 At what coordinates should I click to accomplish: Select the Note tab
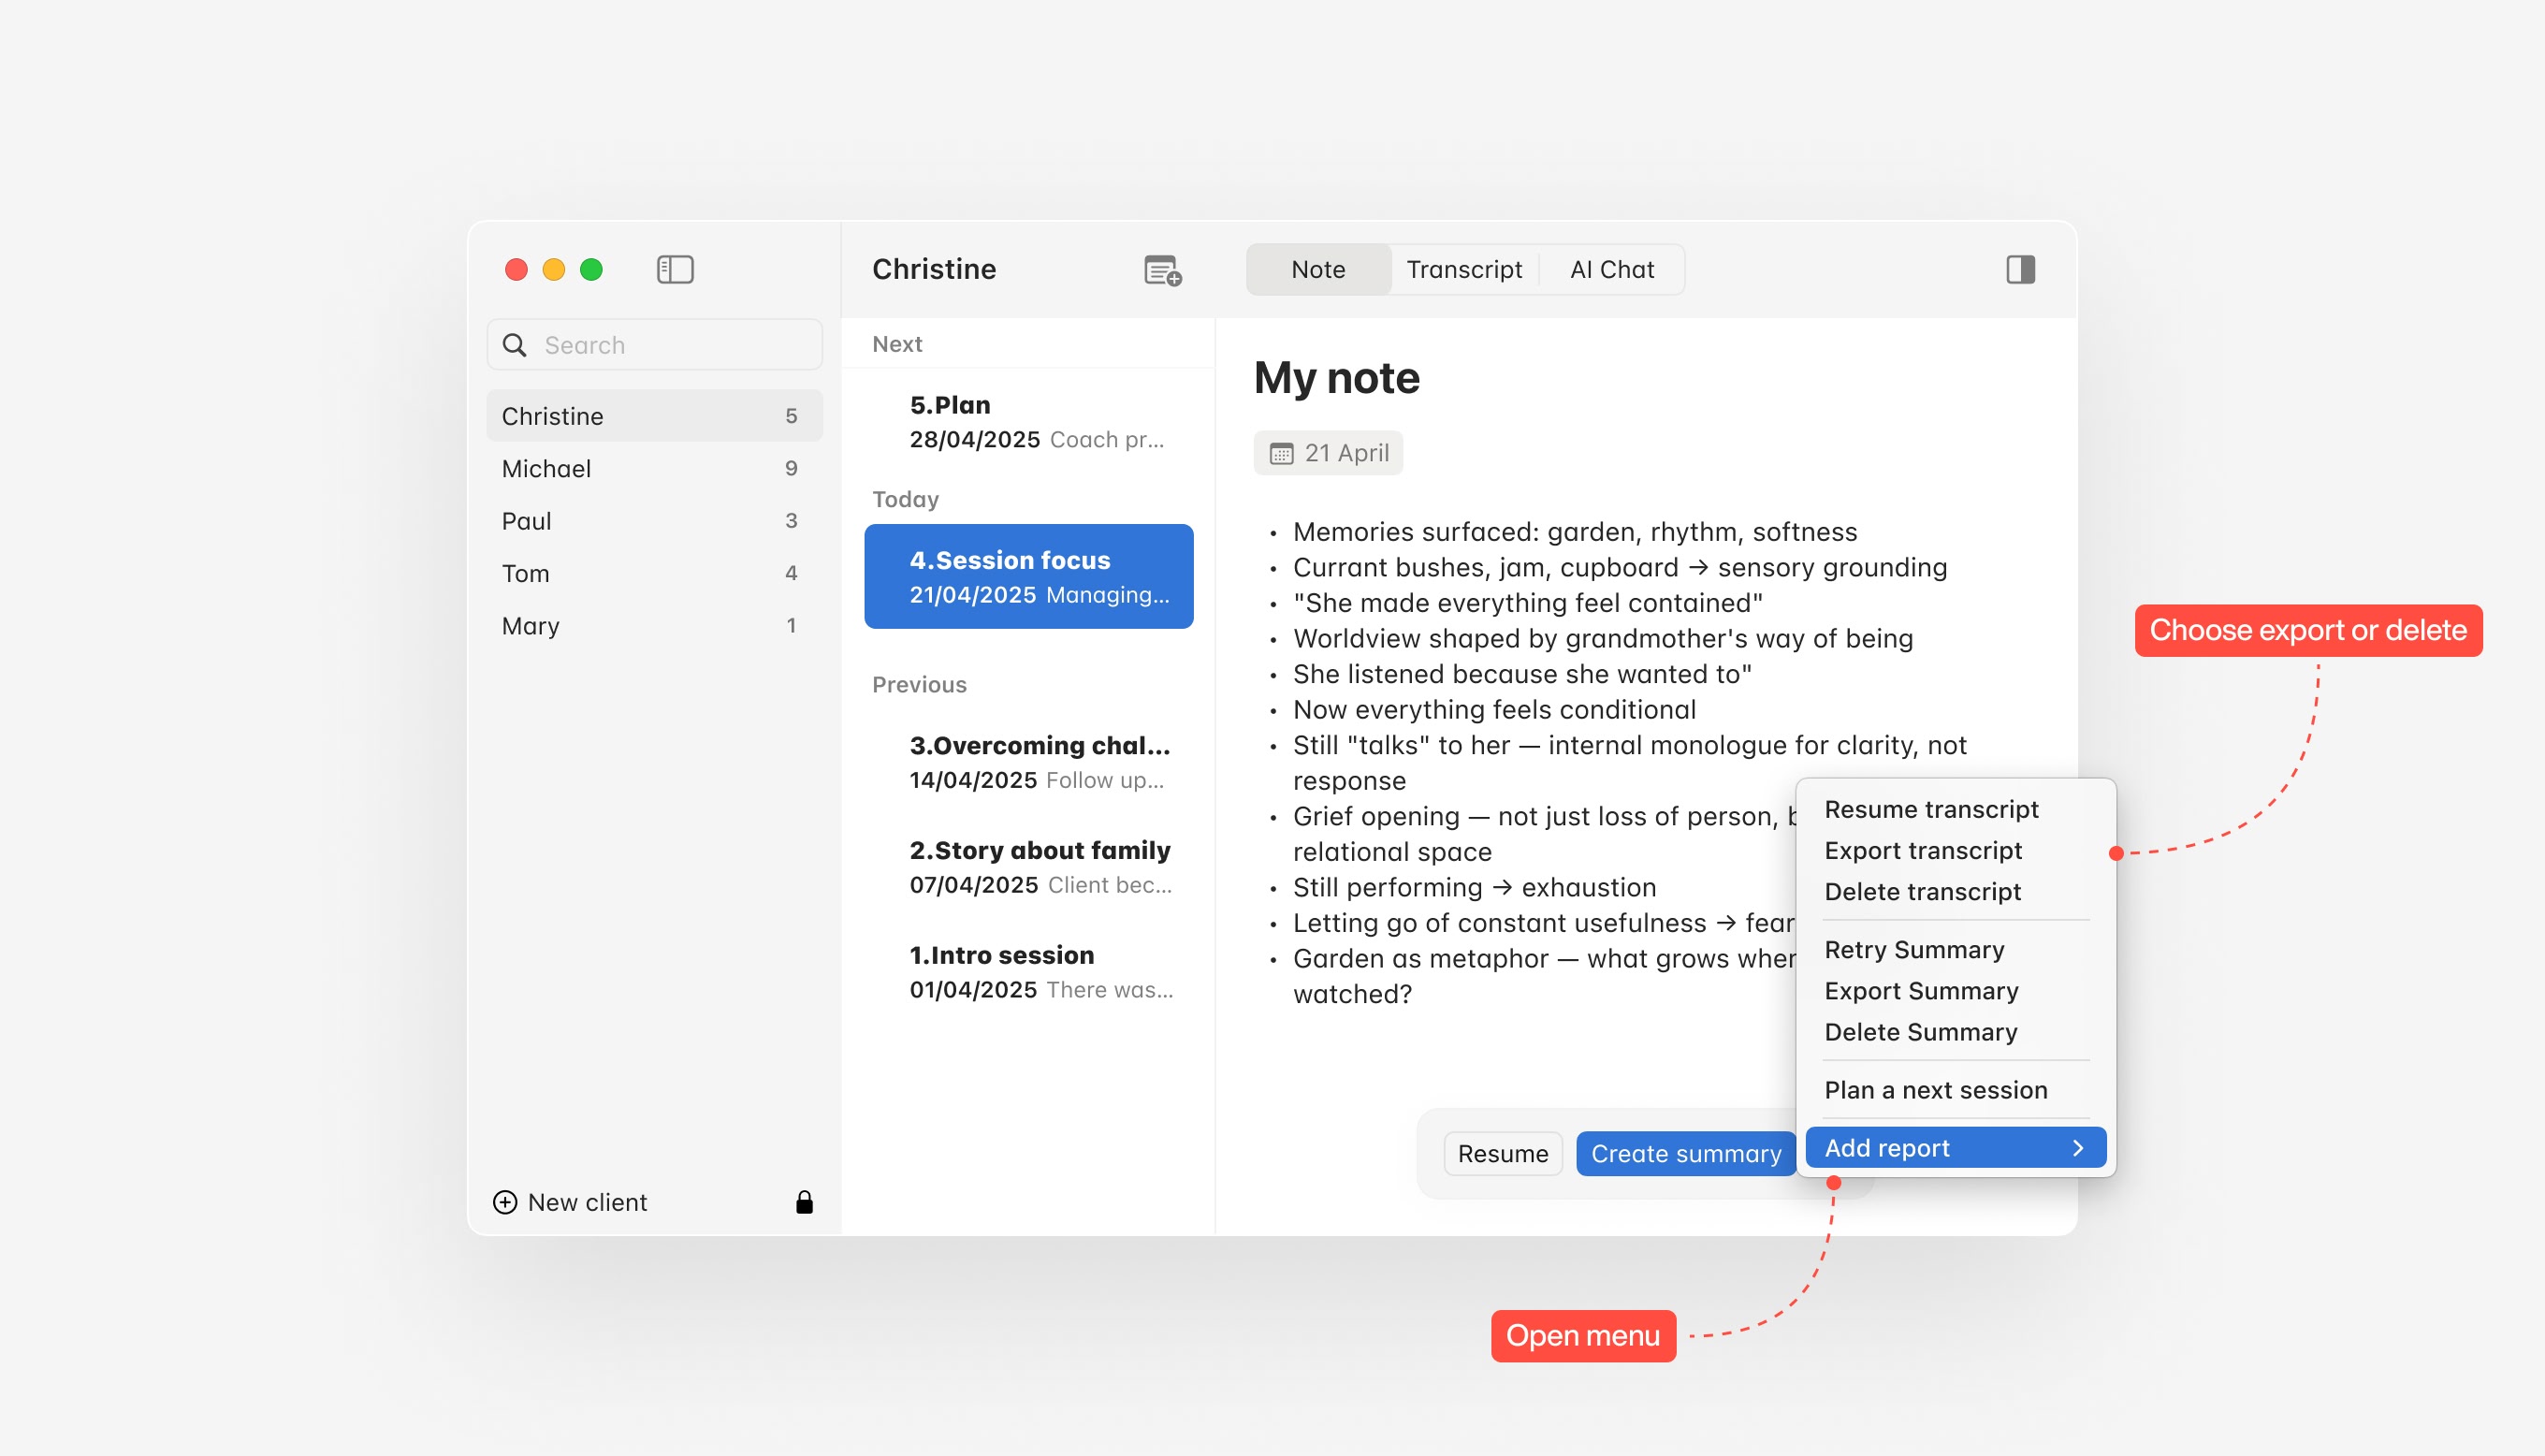[x=1317, y=269]
